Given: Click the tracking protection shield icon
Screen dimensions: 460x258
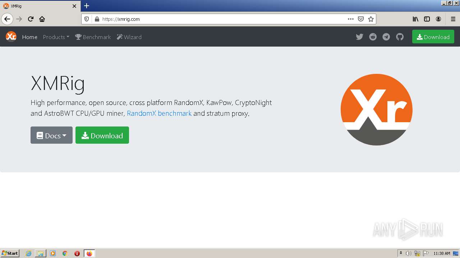Looking at the screenshot, I should click(87, 19).
